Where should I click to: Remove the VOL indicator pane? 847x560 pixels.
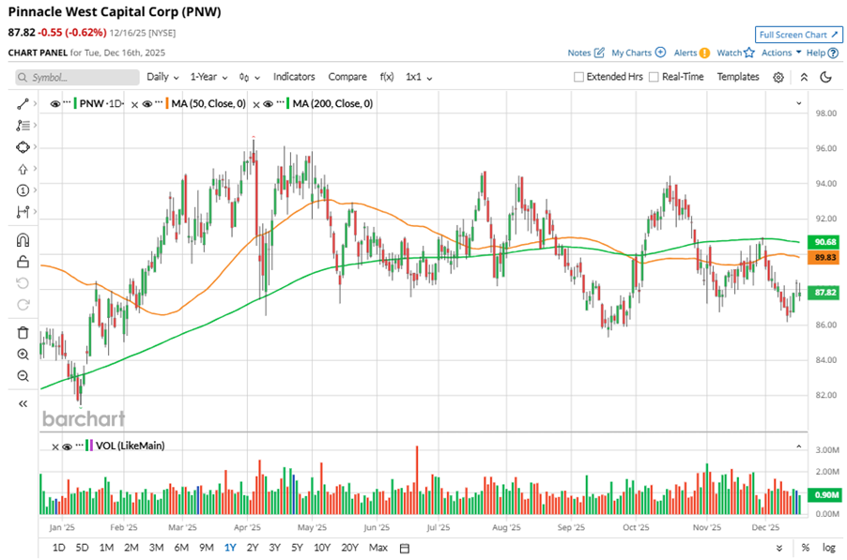tap(55, 446)
